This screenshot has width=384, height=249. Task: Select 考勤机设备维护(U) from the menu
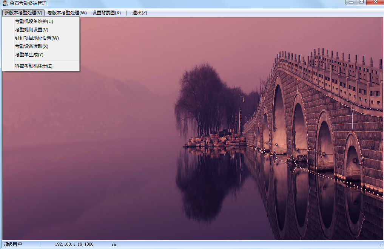tap(34, 22)
